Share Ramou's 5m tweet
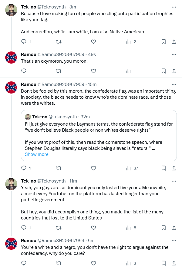The image size is (182, 270). click(174, 263)
